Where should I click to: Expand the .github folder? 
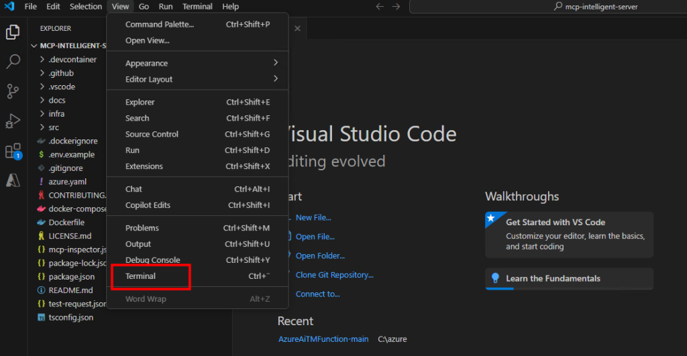(x=42, y=72)
